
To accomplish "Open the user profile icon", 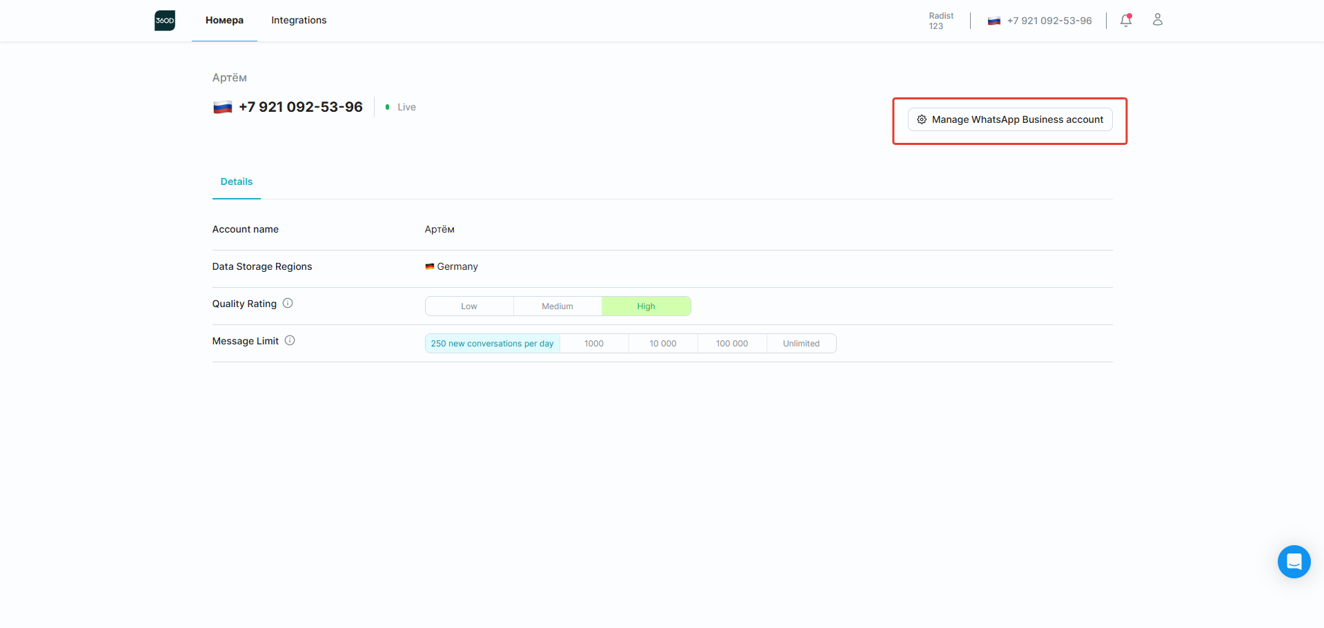I will click(1158, 20).
